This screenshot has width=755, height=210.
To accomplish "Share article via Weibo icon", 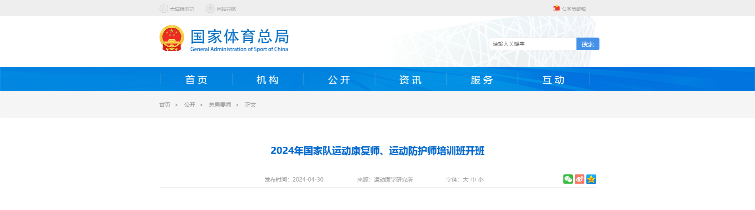I will pyautogui.click(x=580, y=179).
